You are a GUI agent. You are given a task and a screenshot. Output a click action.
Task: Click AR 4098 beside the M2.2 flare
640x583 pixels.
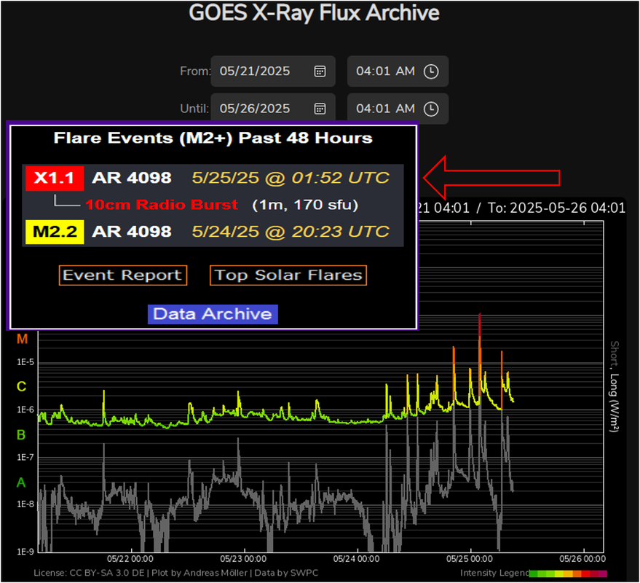[x=132, y=232]
